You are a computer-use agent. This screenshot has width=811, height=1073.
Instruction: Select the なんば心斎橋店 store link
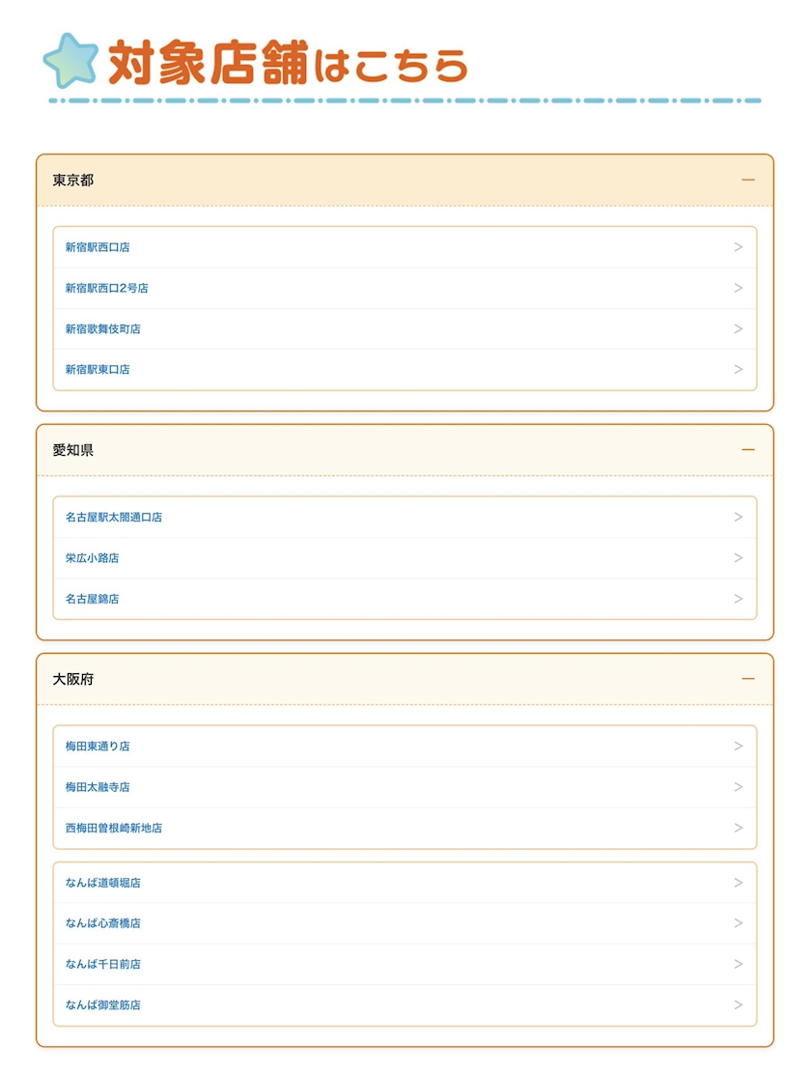pos(103,923)
